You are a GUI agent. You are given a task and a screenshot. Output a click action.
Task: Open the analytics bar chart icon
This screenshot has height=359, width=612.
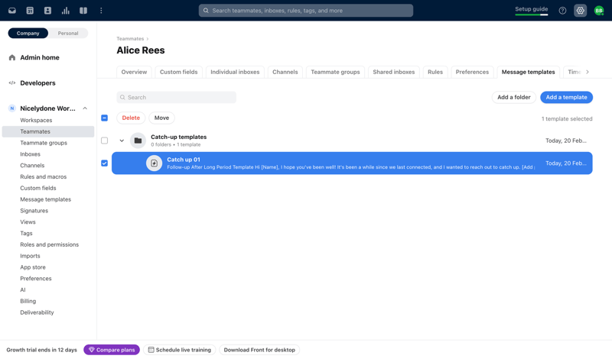click(66, 11)
